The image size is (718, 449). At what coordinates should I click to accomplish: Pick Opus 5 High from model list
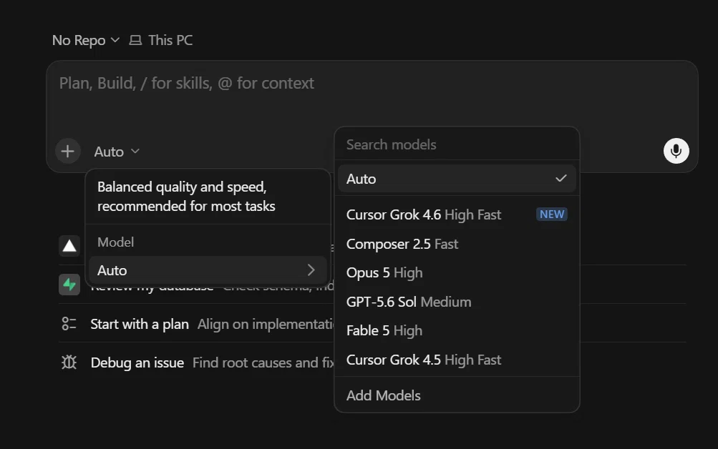point(457,272)
